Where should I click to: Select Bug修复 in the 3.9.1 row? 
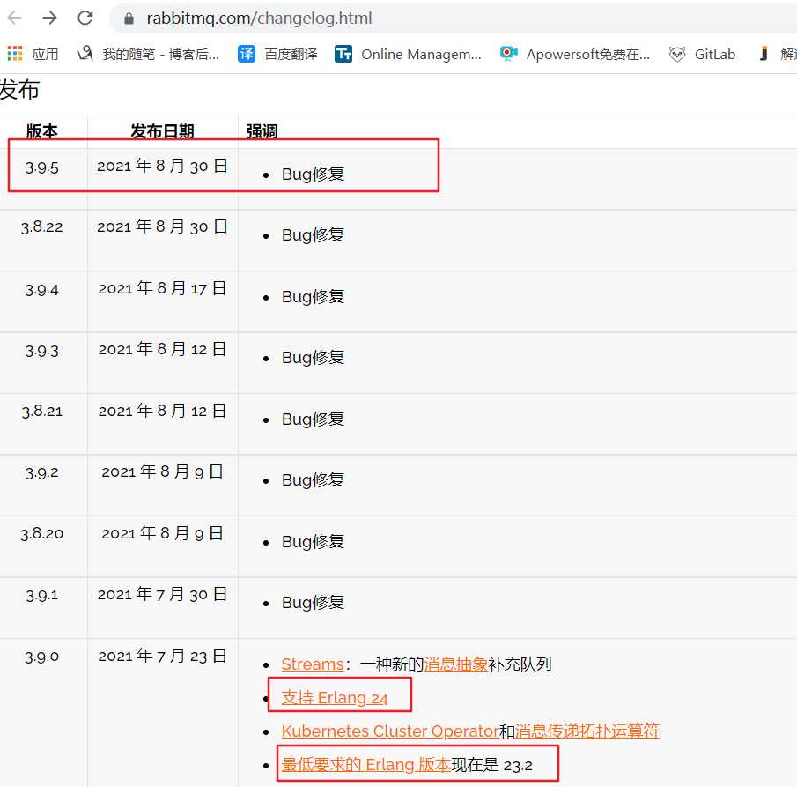(x=313, y=602)
